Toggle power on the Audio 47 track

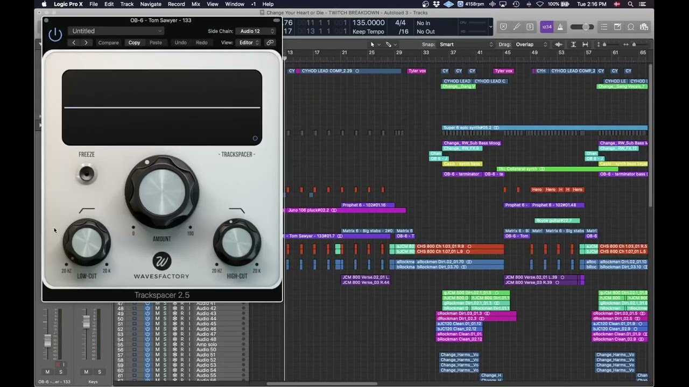[x=147, y=334]
